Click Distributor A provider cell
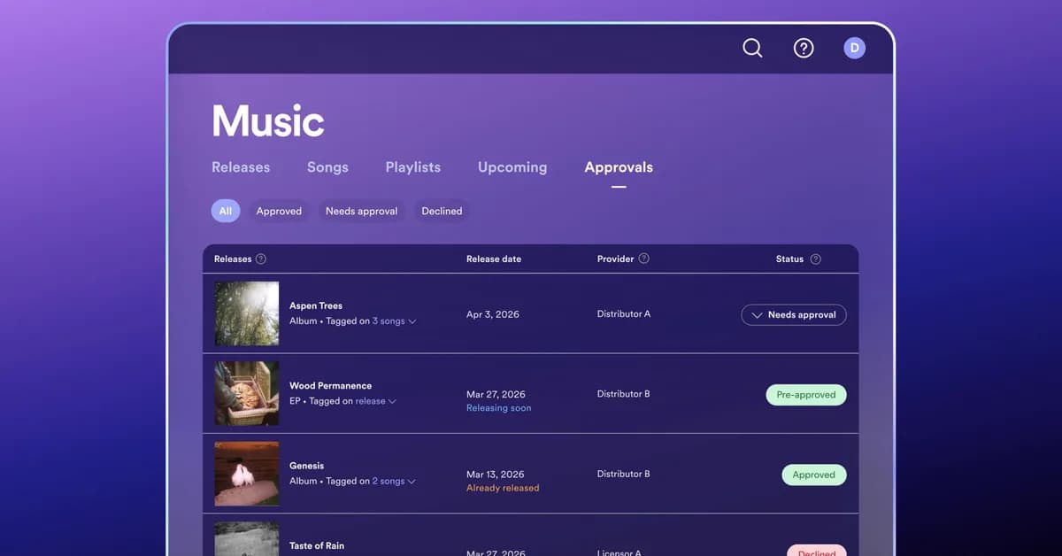This screenshot has width=1062, height=556. point(624,314)
